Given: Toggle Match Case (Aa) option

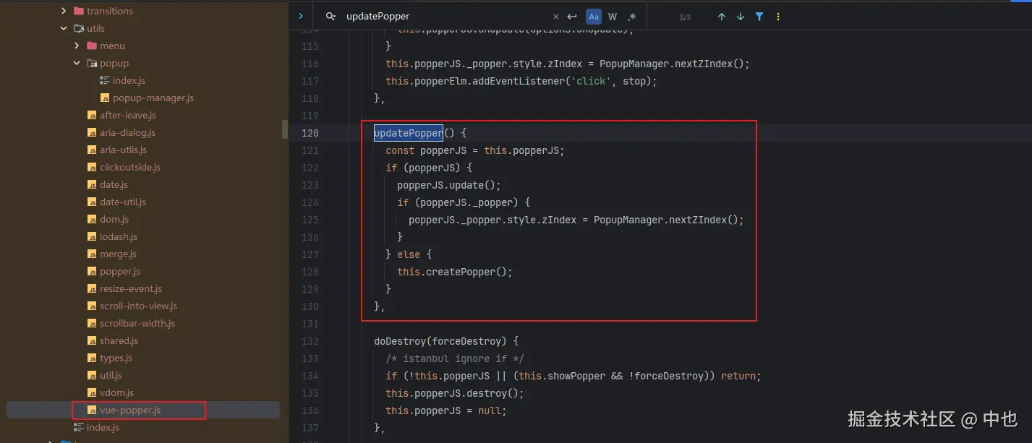Looking at the screenshot, I should click(593, 17).
